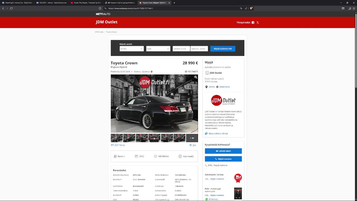Open the main Toyota Crown photo
This screenshot has width=357, height=201.
click(154, 104)
